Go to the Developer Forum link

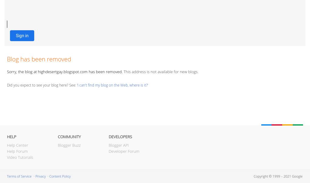pos(124,151)
